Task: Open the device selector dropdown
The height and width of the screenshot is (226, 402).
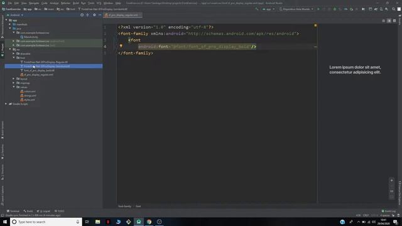Action: click(x=296, y=9)
